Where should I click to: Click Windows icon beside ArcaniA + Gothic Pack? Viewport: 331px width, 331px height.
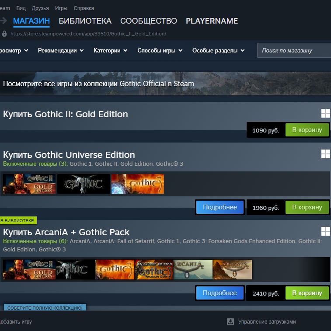(326, 231)
